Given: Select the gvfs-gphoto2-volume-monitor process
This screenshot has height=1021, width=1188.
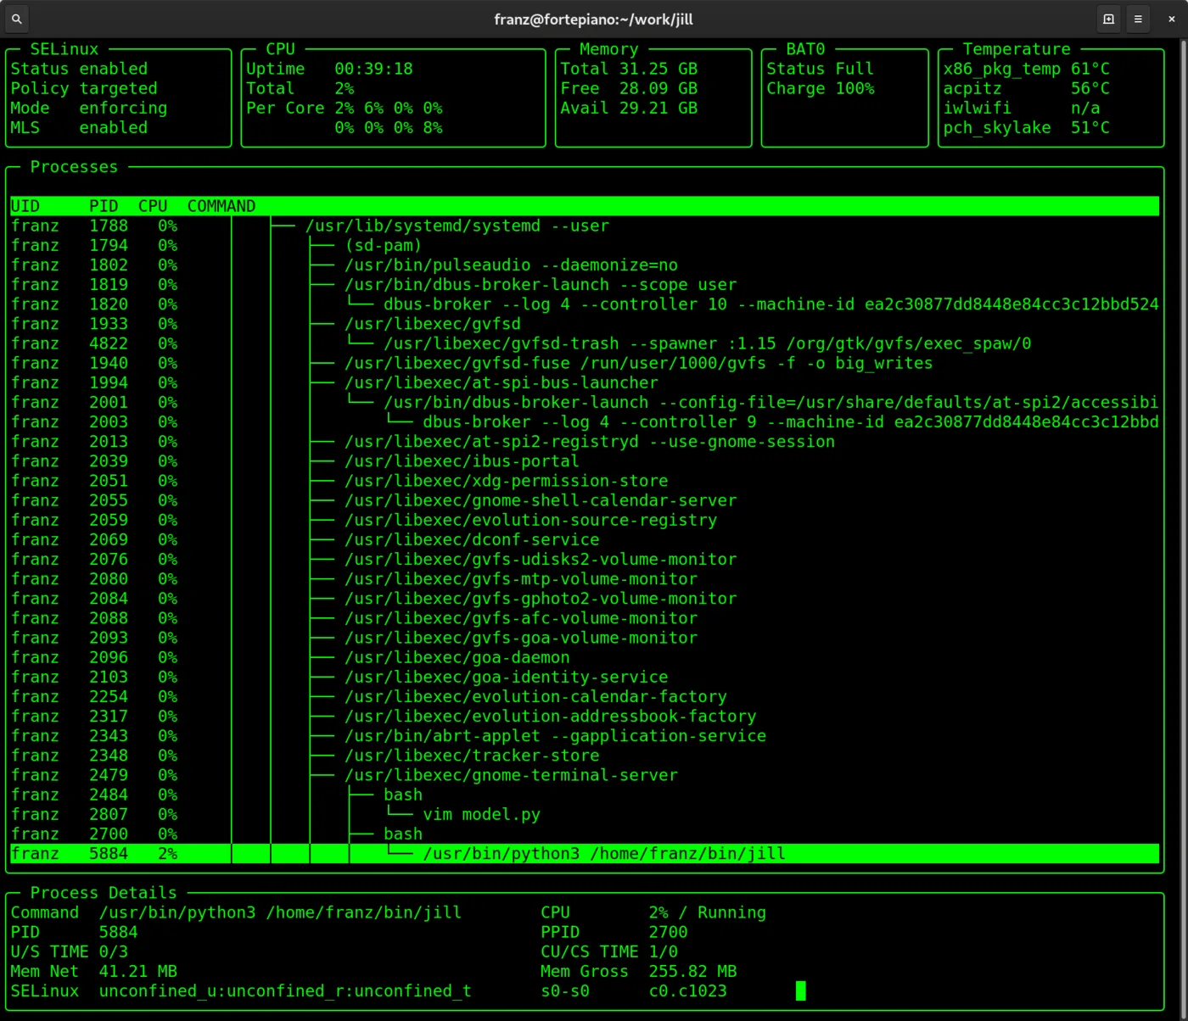Looking at the screenshot, I should (585, 599).
